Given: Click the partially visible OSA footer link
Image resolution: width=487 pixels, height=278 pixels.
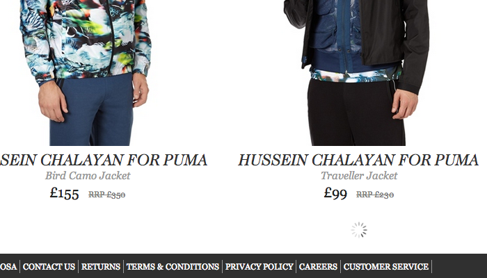Looking at the screenshot, I should (8, 266).
